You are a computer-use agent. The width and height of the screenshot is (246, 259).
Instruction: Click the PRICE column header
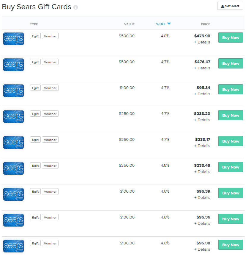(205, 24)
